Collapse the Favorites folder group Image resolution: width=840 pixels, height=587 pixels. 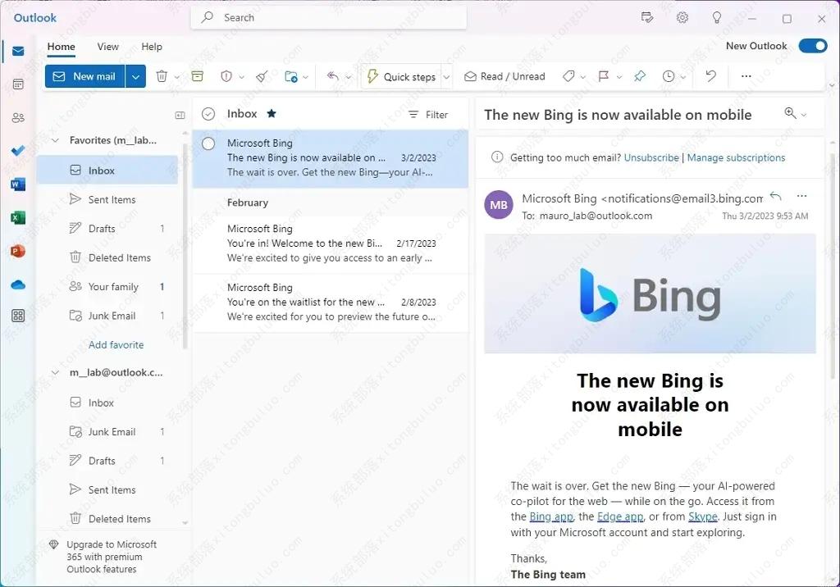[x=55, y=140]
